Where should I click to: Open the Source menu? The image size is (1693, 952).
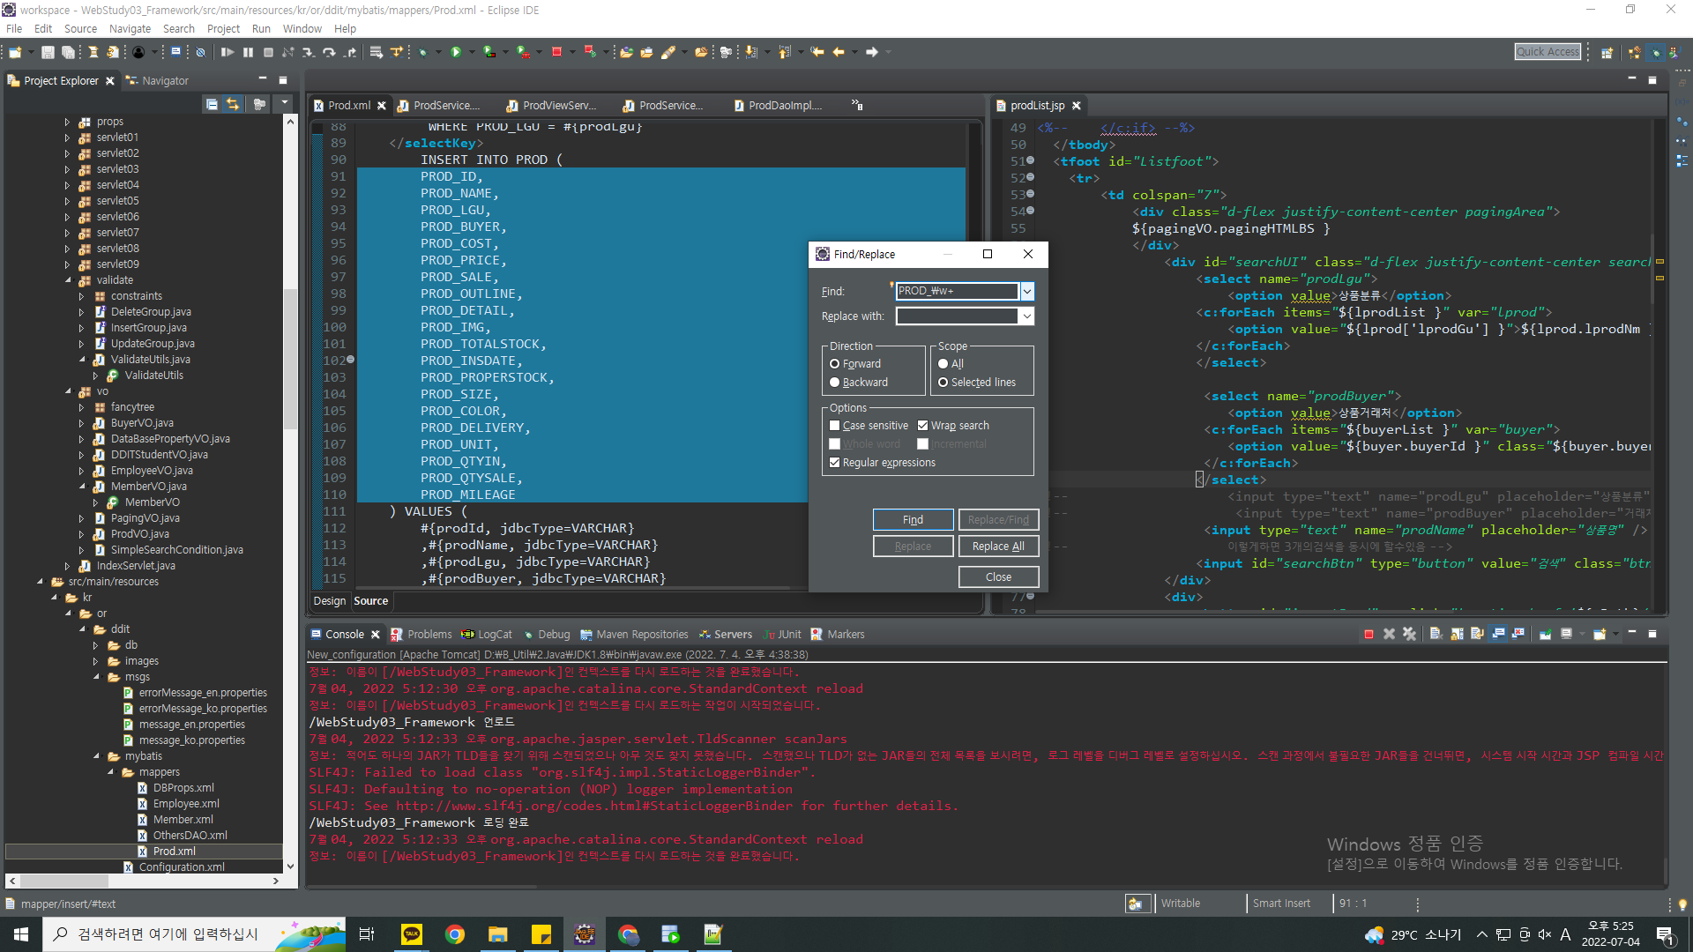(x=80, y=29)
